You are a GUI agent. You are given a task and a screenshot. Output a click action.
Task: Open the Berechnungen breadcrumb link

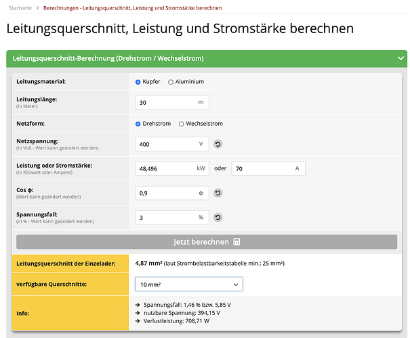133,8
